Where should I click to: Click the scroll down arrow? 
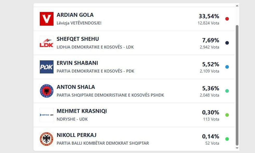(x=237, y=148)
